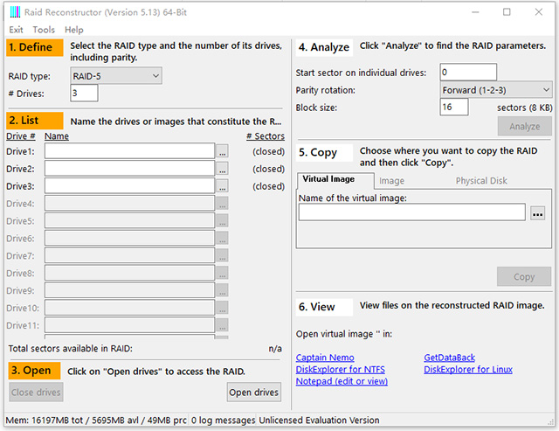Open Captain Nemo link
Image resolution: width=559 pixels, height=431 pixels.
tap(325, 358)
